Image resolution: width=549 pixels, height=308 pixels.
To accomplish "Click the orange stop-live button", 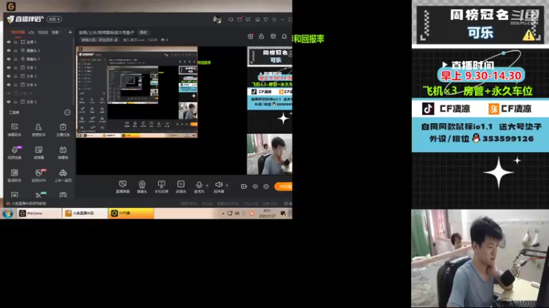I will click(283, 186).
